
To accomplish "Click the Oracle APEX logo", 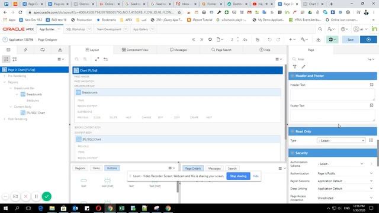I will point(18,29).
